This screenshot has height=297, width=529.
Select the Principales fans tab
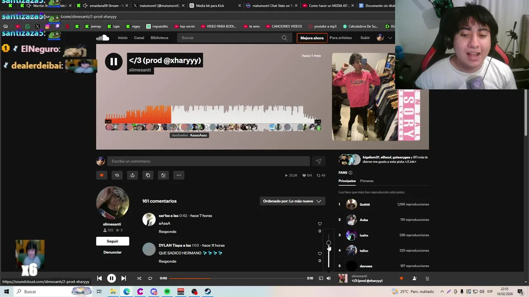click(x=347, y=181)
